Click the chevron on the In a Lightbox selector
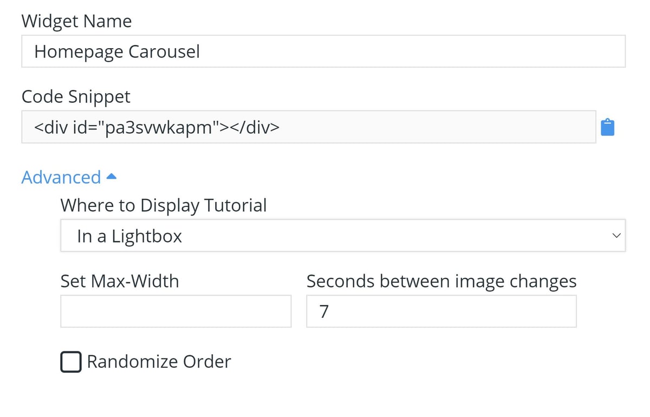The height and width of the screenshot is (417, 650). click(x=616, y=236)
